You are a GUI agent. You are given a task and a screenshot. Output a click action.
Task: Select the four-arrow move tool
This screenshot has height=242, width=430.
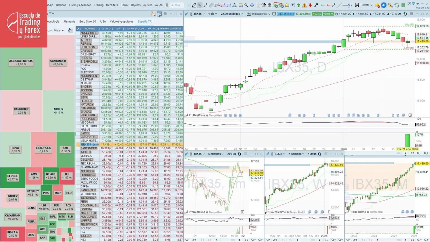(x=252, y=5)
